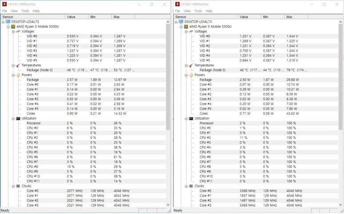344x214 pixels.
Task: Click the Sensor column header in left window
Action: (33, 17)
